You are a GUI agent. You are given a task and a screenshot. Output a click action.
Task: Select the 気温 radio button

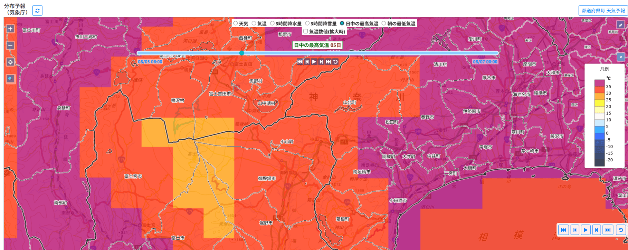(254, 23)
